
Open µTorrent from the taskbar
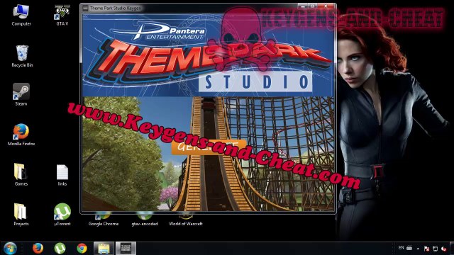pos(60,249)
